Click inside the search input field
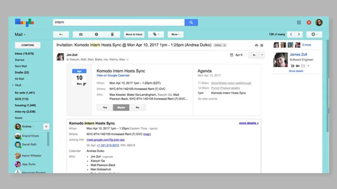This screenshot has width=337, height=189. coord(115,22)
